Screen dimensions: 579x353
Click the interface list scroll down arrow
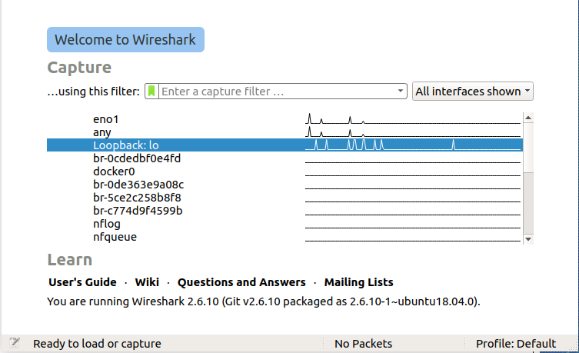(x=528, y=239)
